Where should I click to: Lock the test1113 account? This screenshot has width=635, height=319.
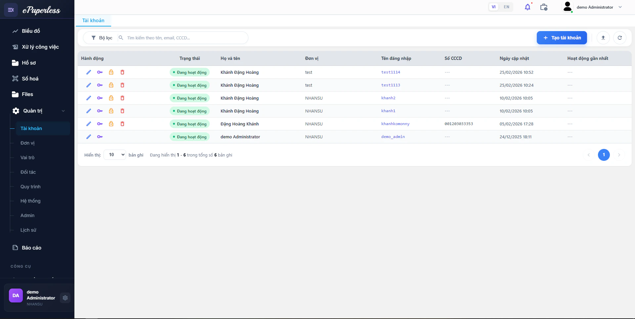tap(111, 85)
